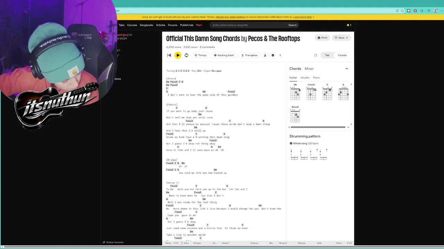Open the Publish tab menu item
Image resolution: width=444 pixels, height=249 pixels.
187,25
